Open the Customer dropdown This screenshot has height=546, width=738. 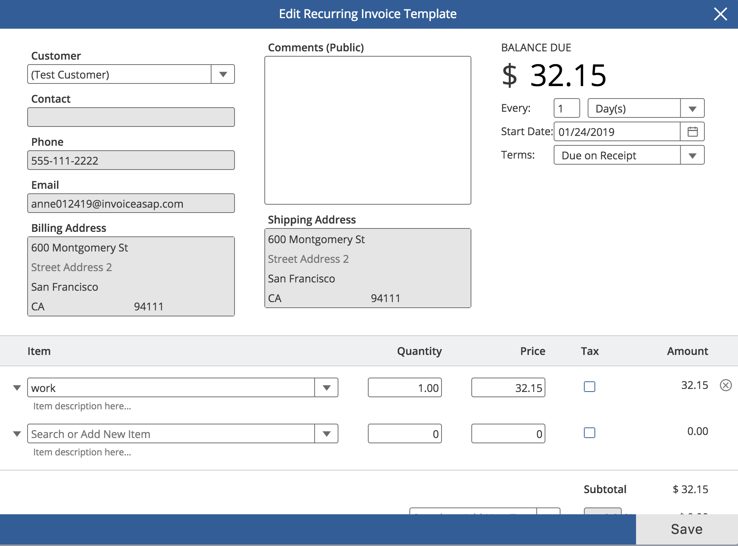tap(223, 74)
